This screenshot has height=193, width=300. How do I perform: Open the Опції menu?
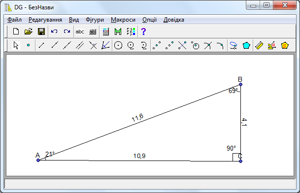tap(149, 20)
